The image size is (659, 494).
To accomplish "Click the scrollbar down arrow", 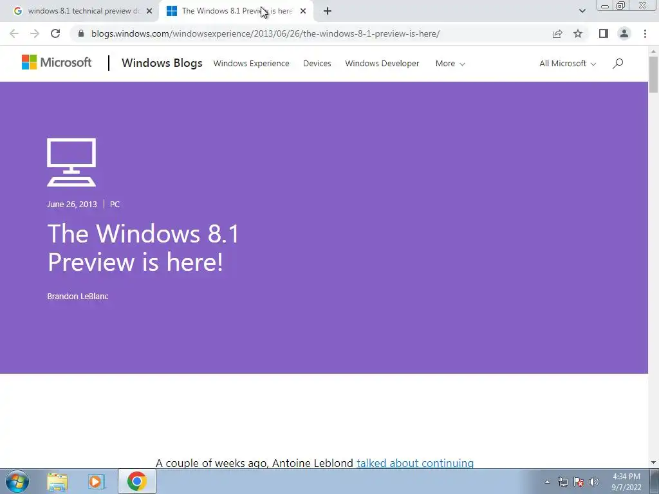I will [x=654, y=463].
